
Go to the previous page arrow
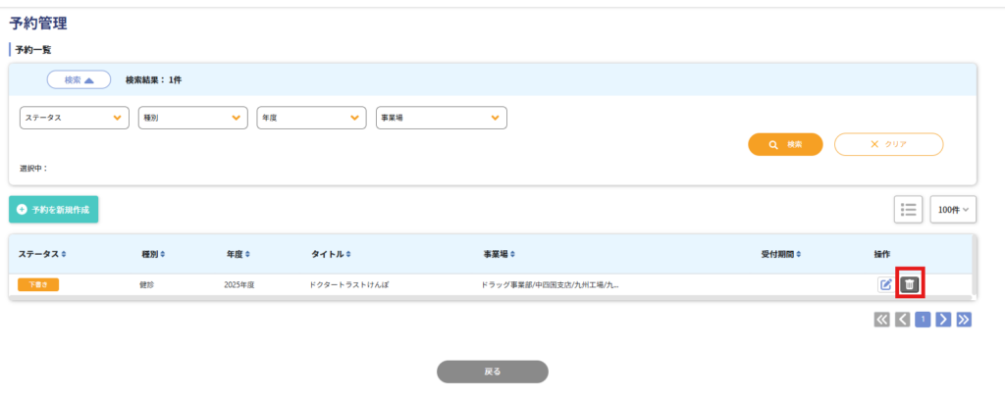coord(903,320)
